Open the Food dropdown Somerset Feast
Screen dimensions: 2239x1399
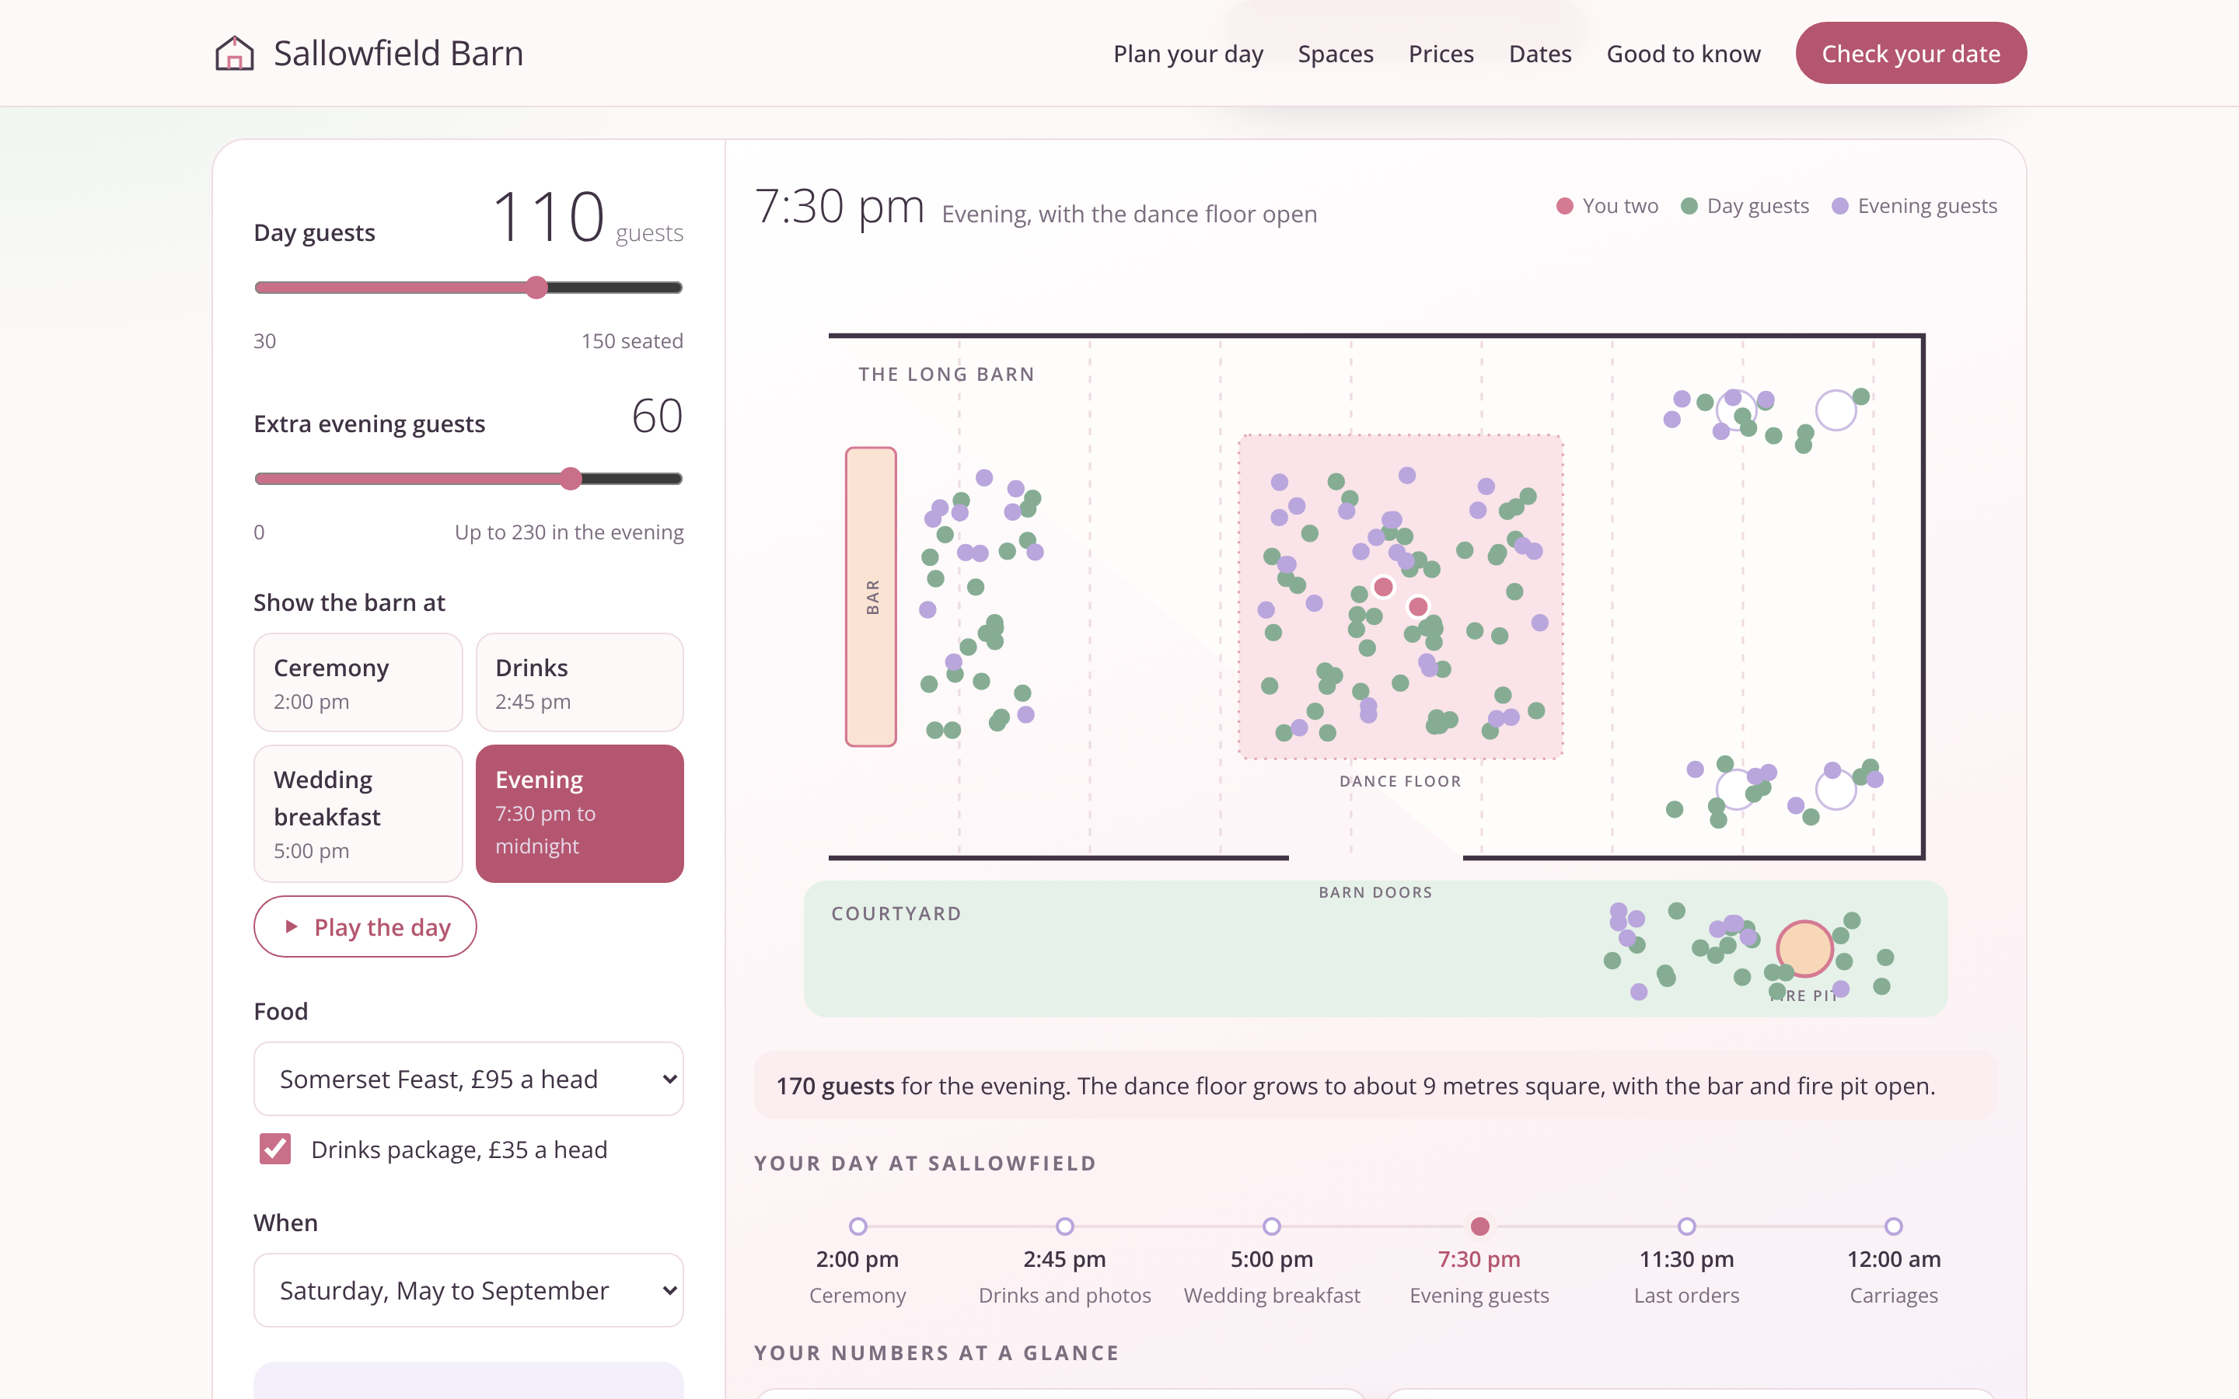468,1079
